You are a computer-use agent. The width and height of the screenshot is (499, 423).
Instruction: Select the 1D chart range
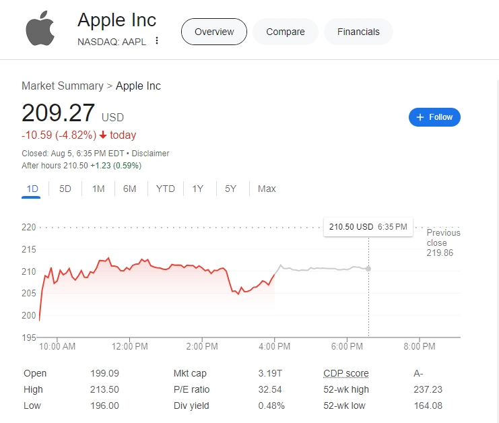point(32,189)
